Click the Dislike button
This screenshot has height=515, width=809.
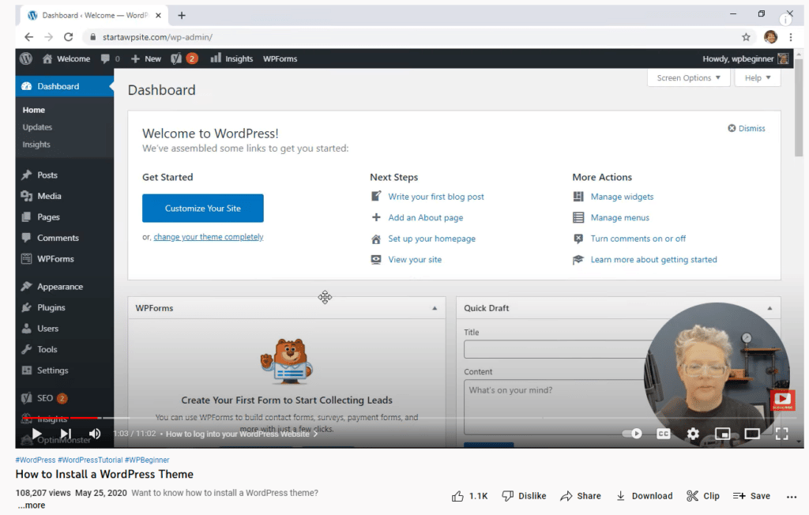point(525,496)
